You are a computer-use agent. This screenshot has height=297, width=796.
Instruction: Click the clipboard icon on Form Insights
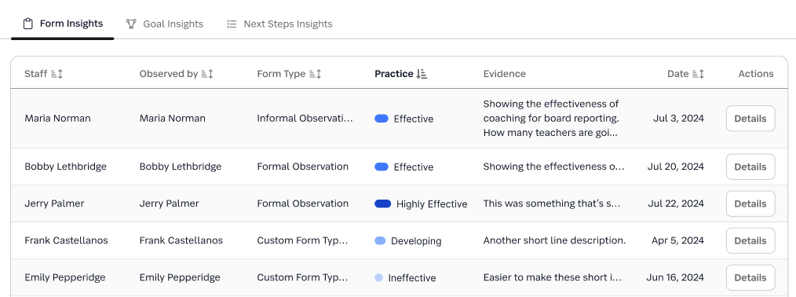pyautogui.click(x=28, y=24)
